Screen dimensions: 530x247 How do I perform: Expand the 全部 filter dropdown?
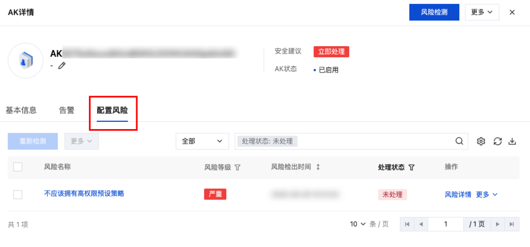[202, 141]
